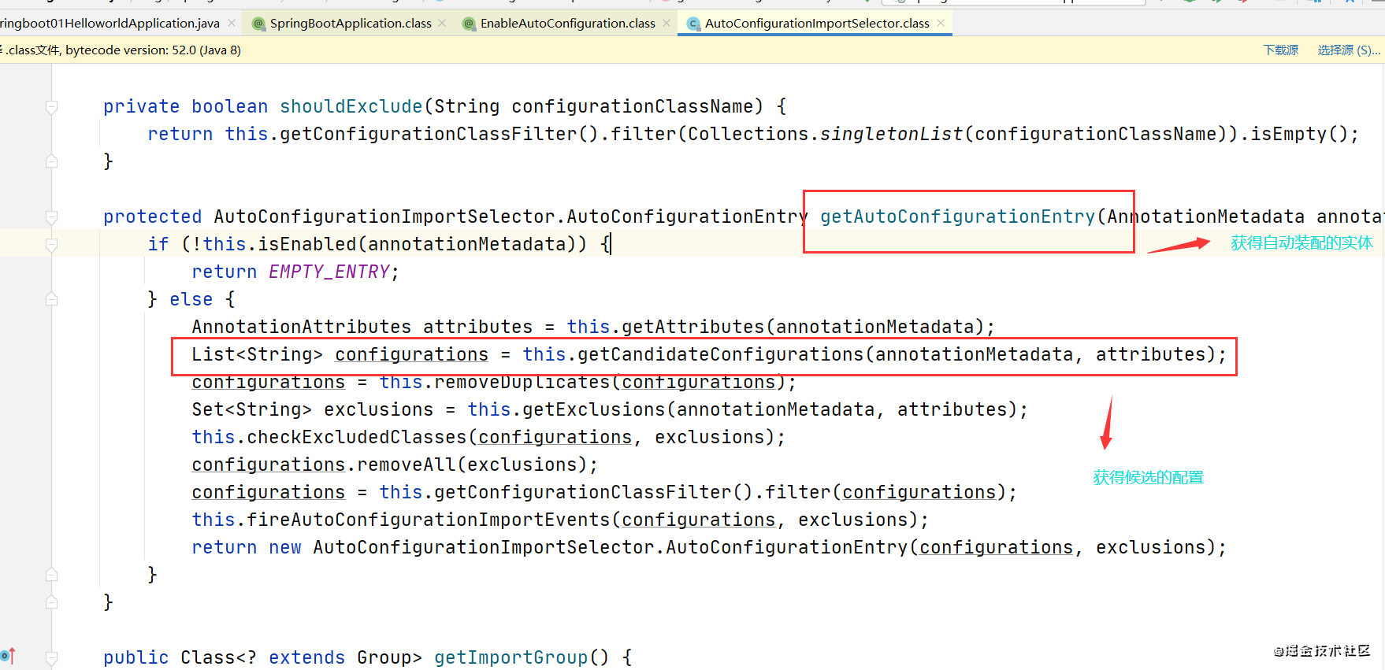Close the EnableAutoConfiguration.class tab
This screenshot has height=670, width=1385.
[667, 23]
